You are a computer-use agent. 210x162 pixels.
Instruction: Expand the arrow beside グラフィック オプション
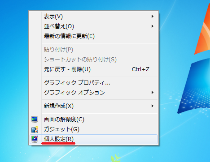tap(153, 93)
